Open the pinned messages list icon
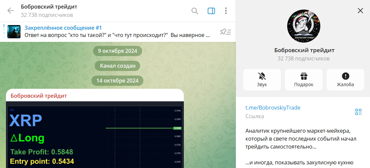The image size is (370, 168). pyautogui.click(x=225, y=32)
